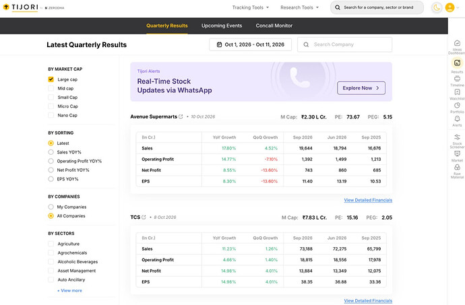Open the Watchlist sidebar icon
This screenshot has height=305, width=465.
(457, 92)
